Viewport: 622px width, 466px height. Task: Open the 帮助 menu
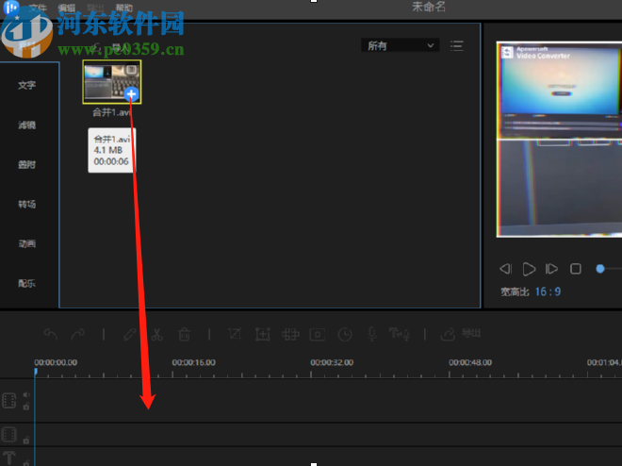pos(124,8)
